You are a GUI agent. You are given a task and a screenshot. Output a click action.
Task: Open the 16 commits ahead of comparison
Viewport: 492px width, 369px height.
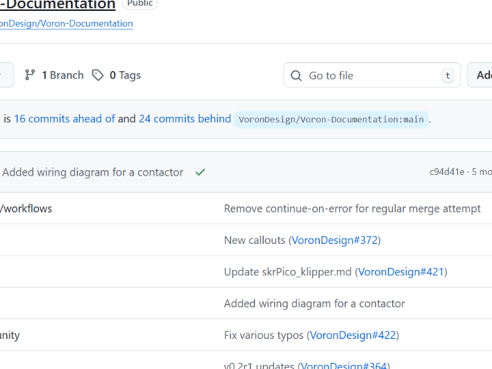point(64,119)
